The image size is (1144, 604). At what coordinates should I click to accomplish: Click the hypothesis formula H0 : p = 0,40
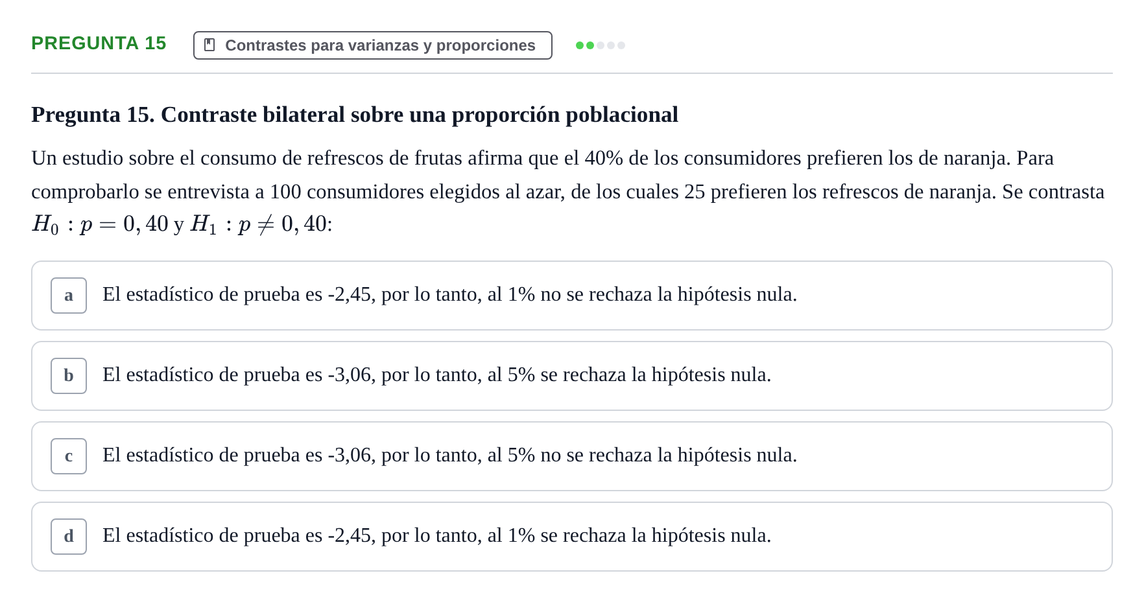[100, 224]
